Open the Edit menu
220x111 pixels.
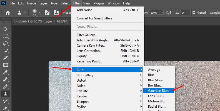point(21,3)
